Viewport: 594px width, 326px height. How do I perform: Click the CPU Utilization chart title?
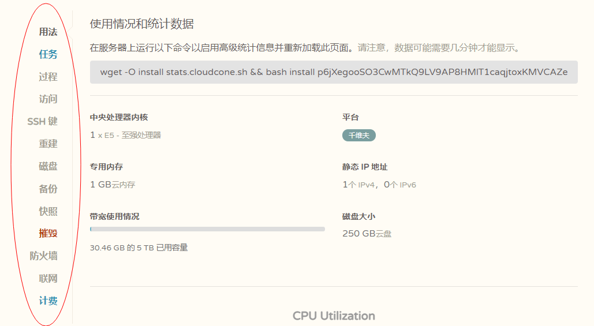pyautogui.click(x=334, y=316)
